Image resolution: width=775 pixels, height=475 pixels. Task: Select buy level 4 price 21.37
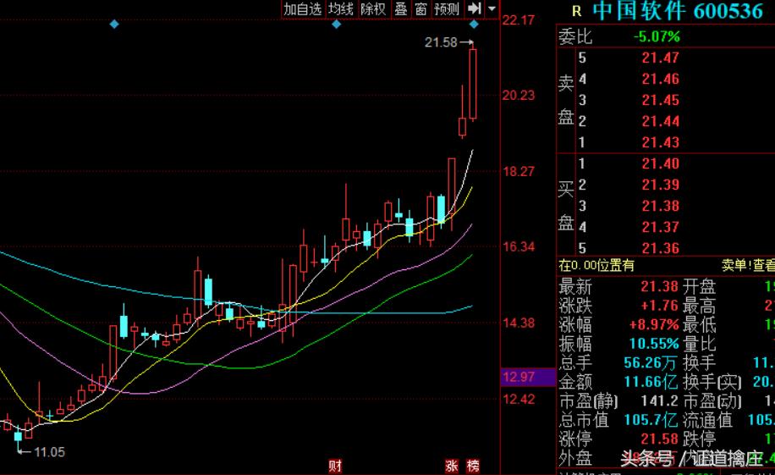pos(661,228)
